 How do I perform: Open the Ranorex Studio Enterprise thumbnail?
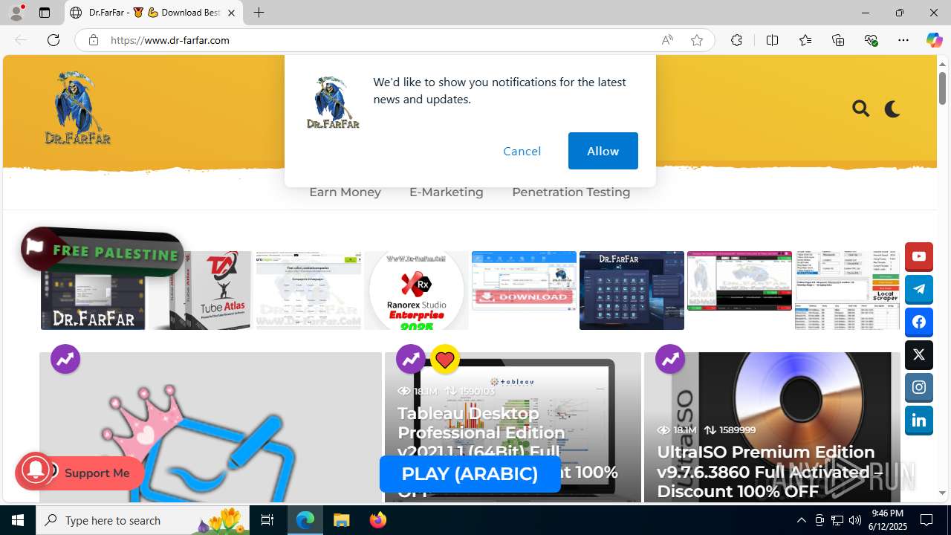416,291
